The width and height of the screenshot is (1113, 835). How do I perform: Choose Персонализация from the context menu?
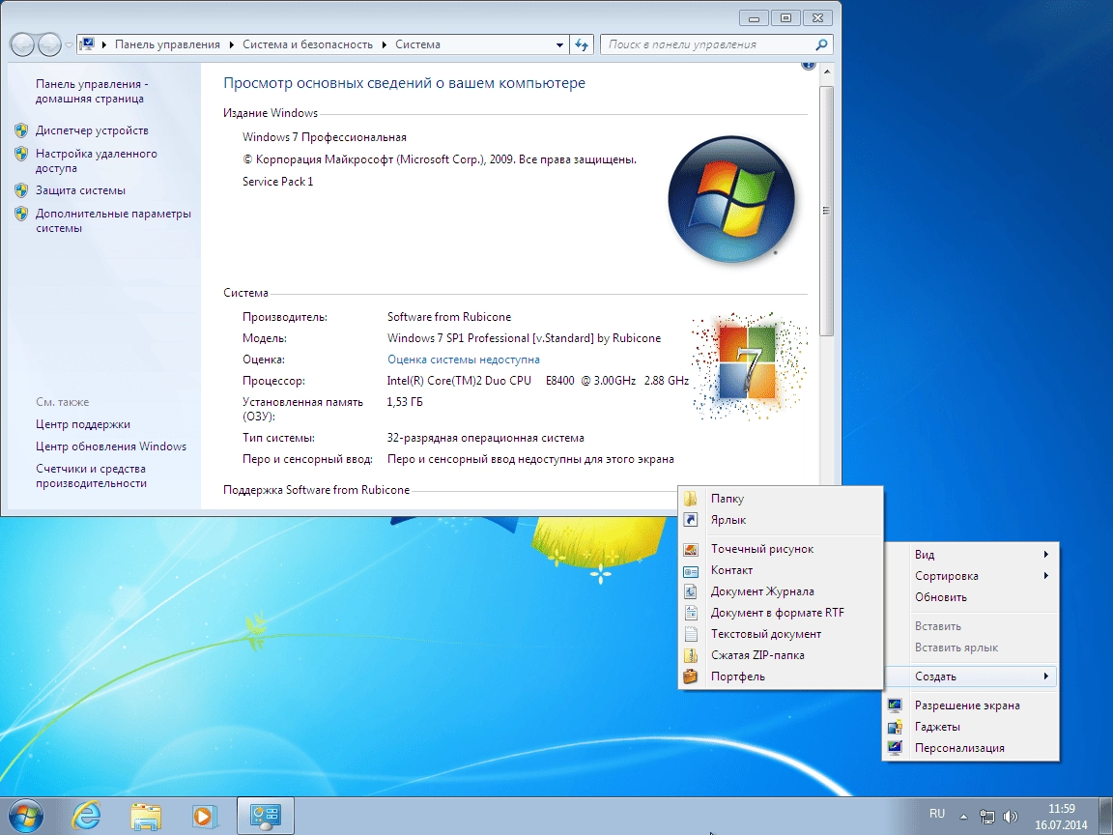pos(971,748)
